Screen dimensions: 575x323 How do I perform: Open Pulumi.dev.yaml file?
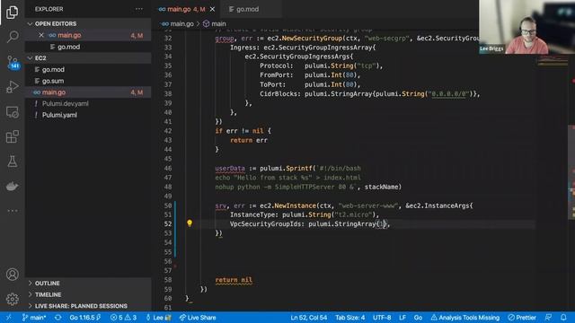click(x=88, y=104)
